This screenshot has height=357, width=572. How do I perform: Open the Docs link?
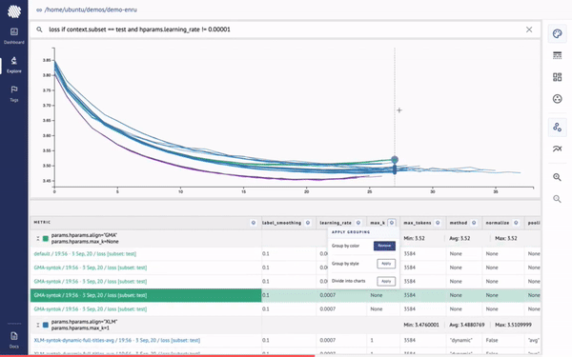coord(14,340)
